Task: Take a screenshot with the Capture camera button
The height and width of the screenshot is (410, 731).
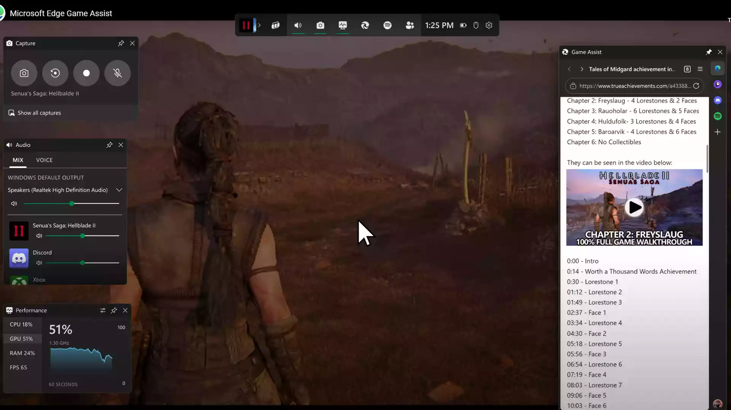Action: tap(24, 73)
